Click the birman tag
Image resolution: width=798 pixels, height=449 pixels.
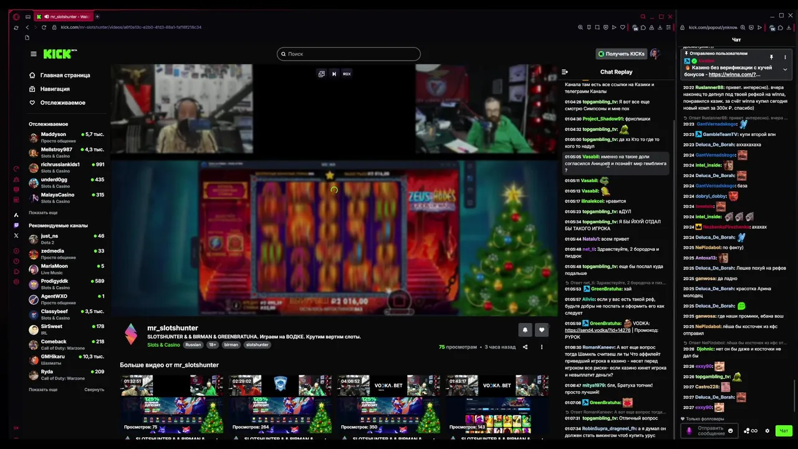tap(231, 345)
